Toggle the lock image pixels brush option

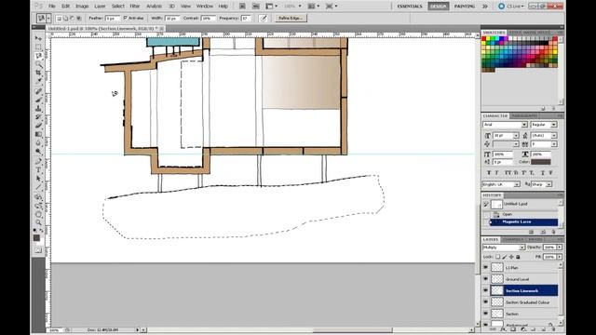[x=505, y=257]
